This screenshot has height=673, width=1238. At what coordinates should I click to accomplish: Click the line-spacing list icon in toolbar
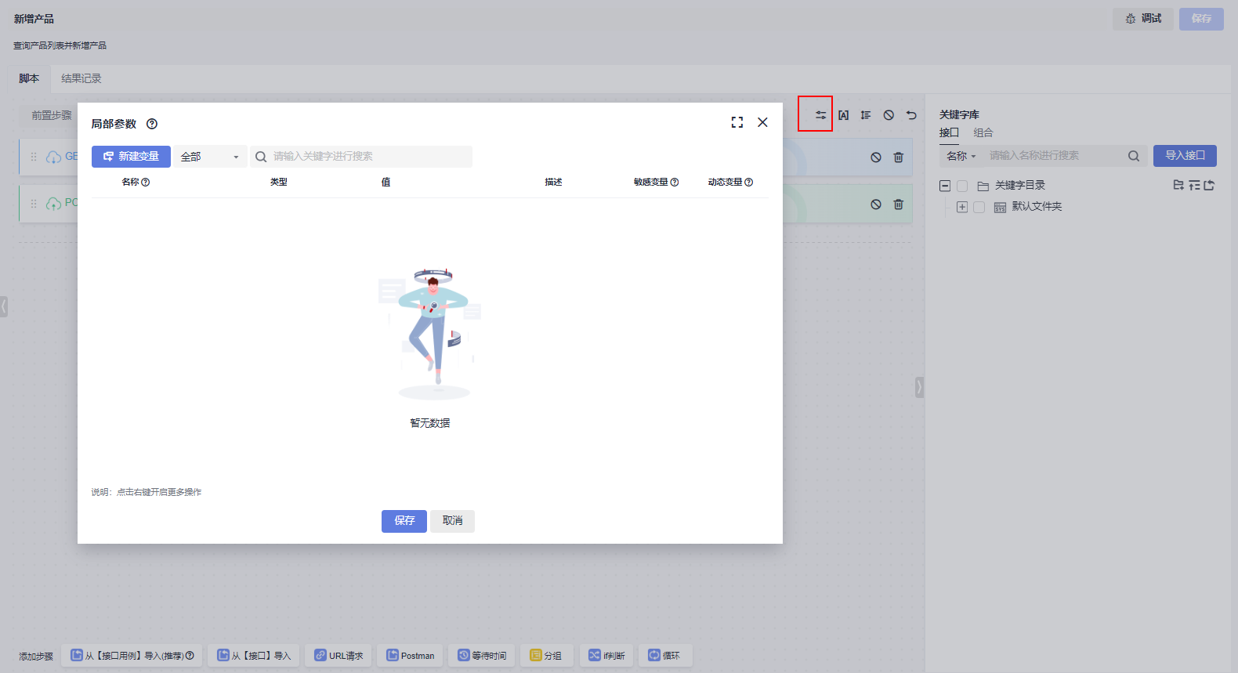tap(866, 115)
